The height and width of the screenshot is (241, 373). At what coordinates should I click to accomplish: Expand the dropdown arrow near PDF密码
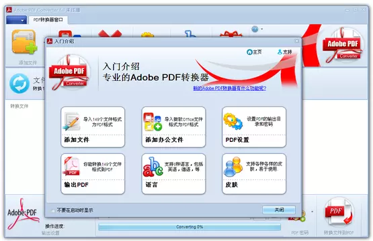point(312,212)
